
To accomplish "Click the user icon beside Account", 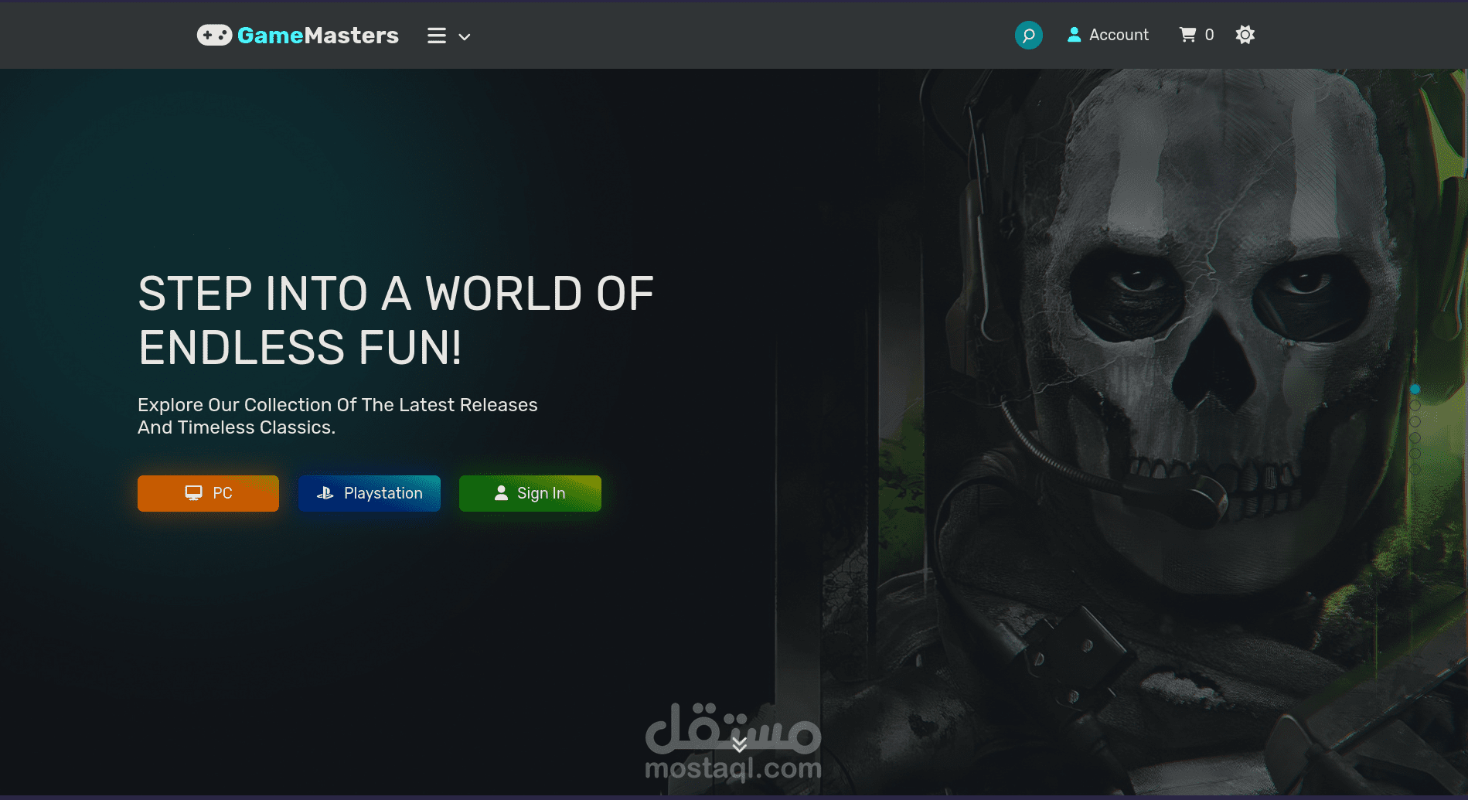I will (x=1074, y=34).
